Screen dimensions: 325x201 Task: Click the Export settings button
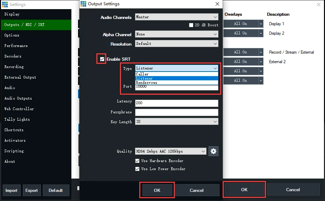pos(32,190)
